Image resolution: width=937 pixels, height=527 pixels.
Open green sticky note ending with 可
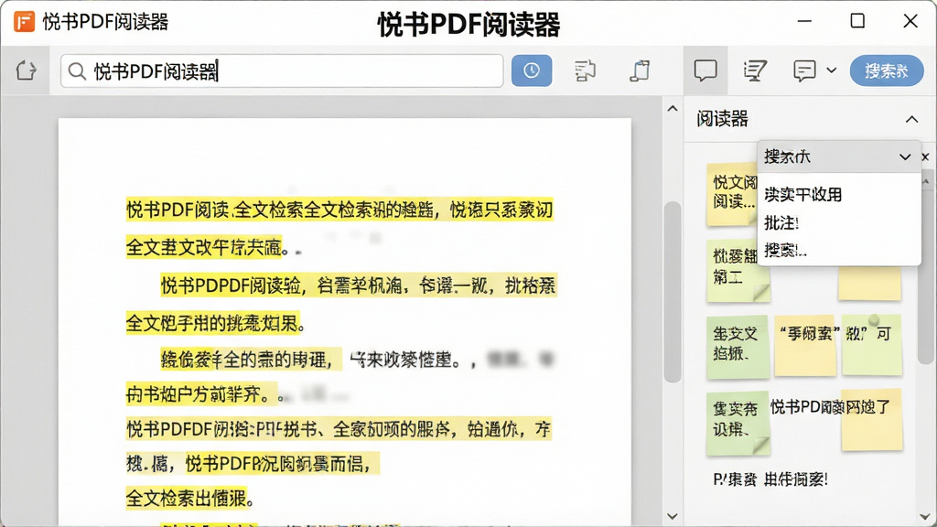872,345
